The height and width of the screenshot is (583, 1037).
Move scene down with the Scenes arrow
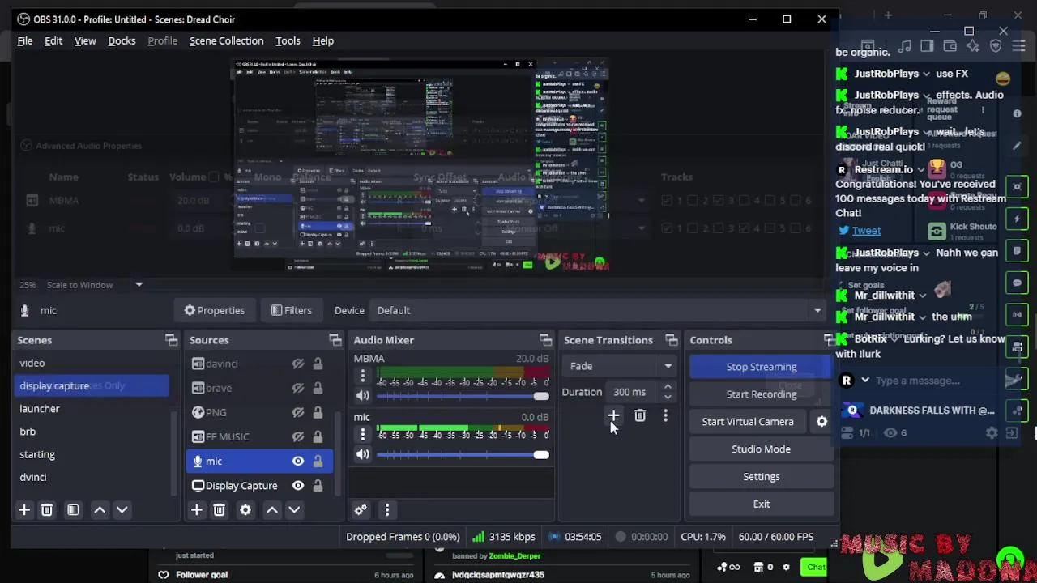coord(122,509)
